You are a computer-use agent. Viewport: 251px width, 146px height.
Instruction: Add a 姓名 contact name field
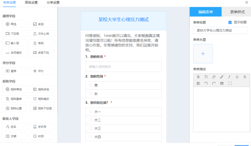click(14, 127)
